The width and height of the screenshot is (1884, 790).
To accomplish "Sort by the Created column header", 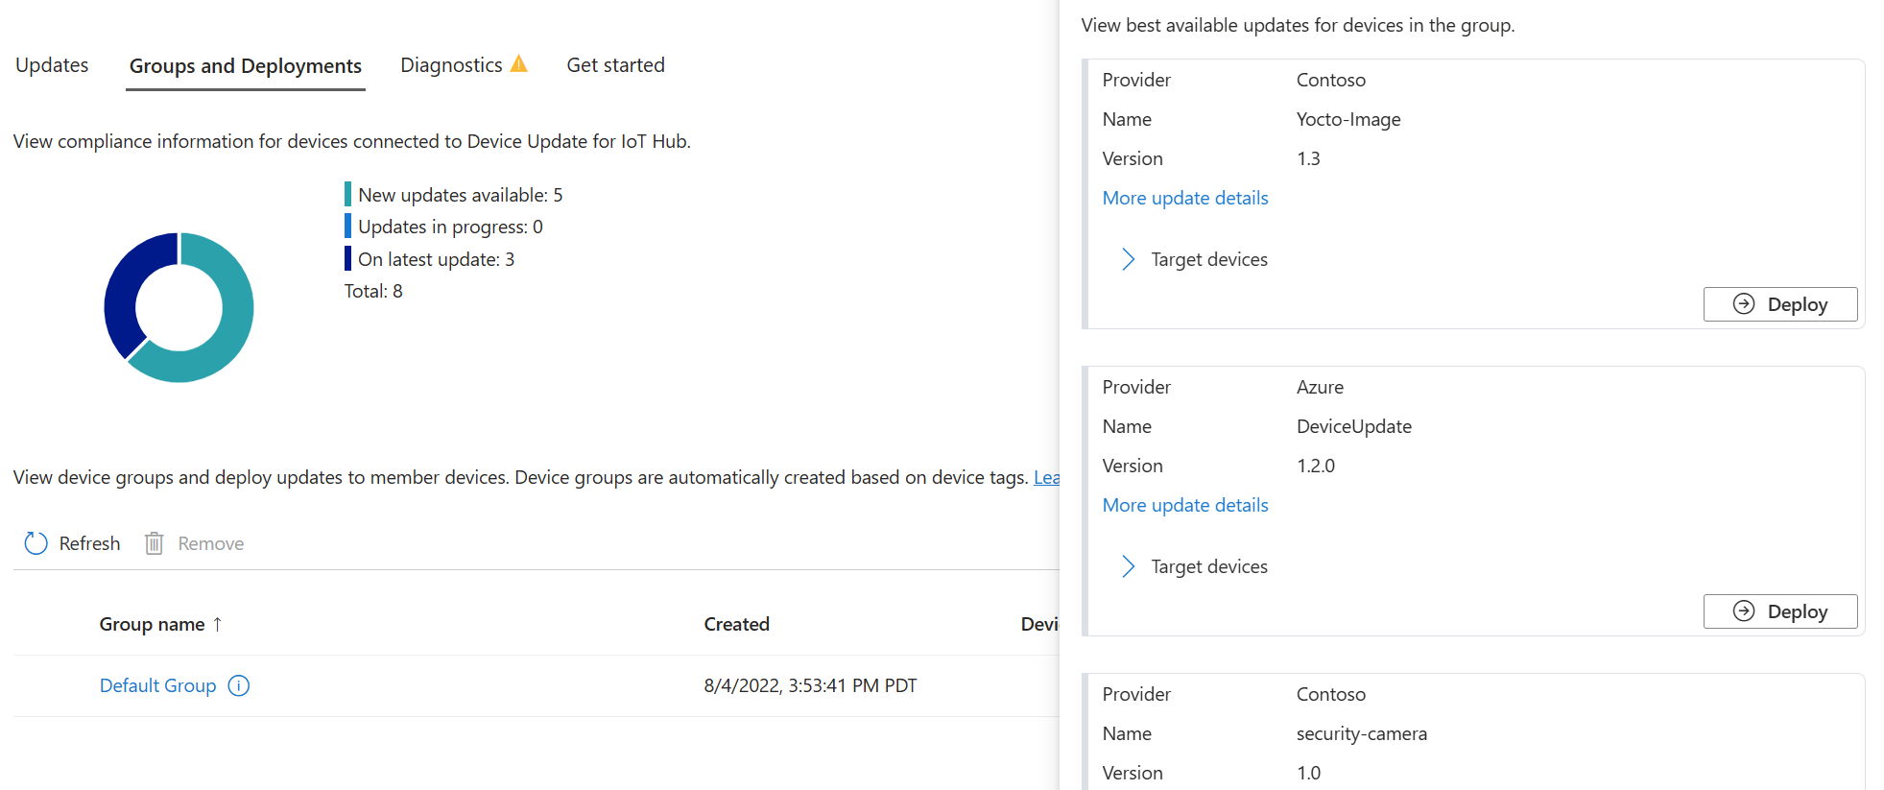I will coord(736,624).
